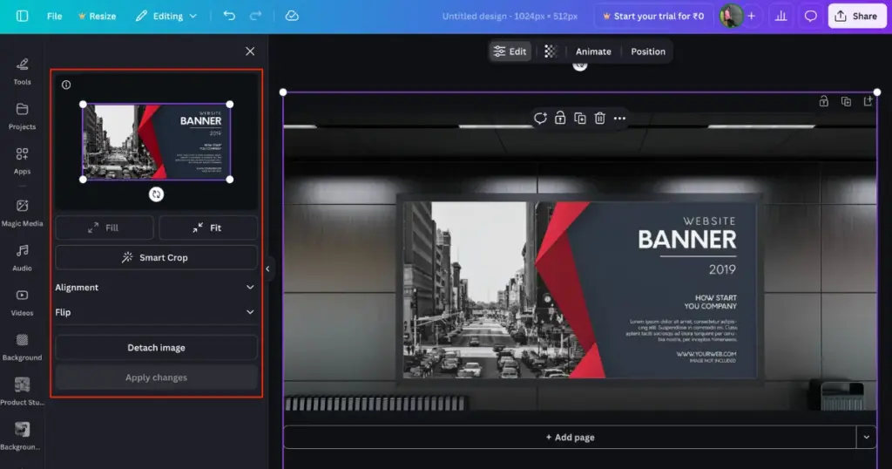Open the Apps sidebar panel
Image resolution: width=892 pixels, height=469 pixels.
tap(22, 154)
